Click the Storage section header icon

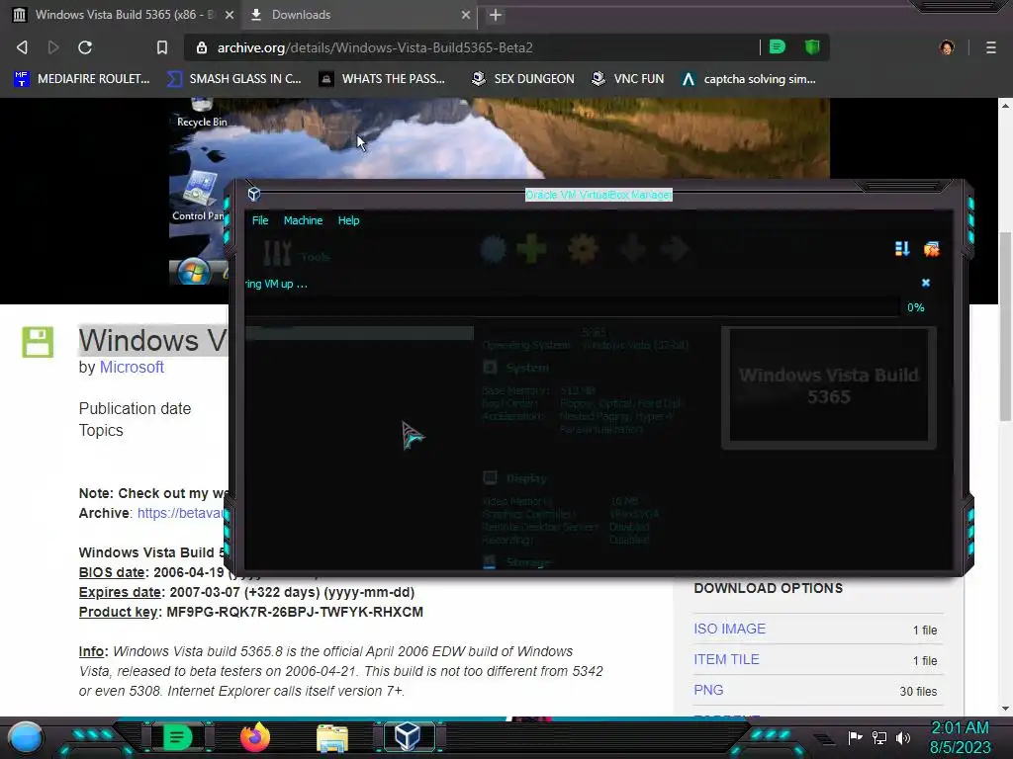tap(489, 562)
